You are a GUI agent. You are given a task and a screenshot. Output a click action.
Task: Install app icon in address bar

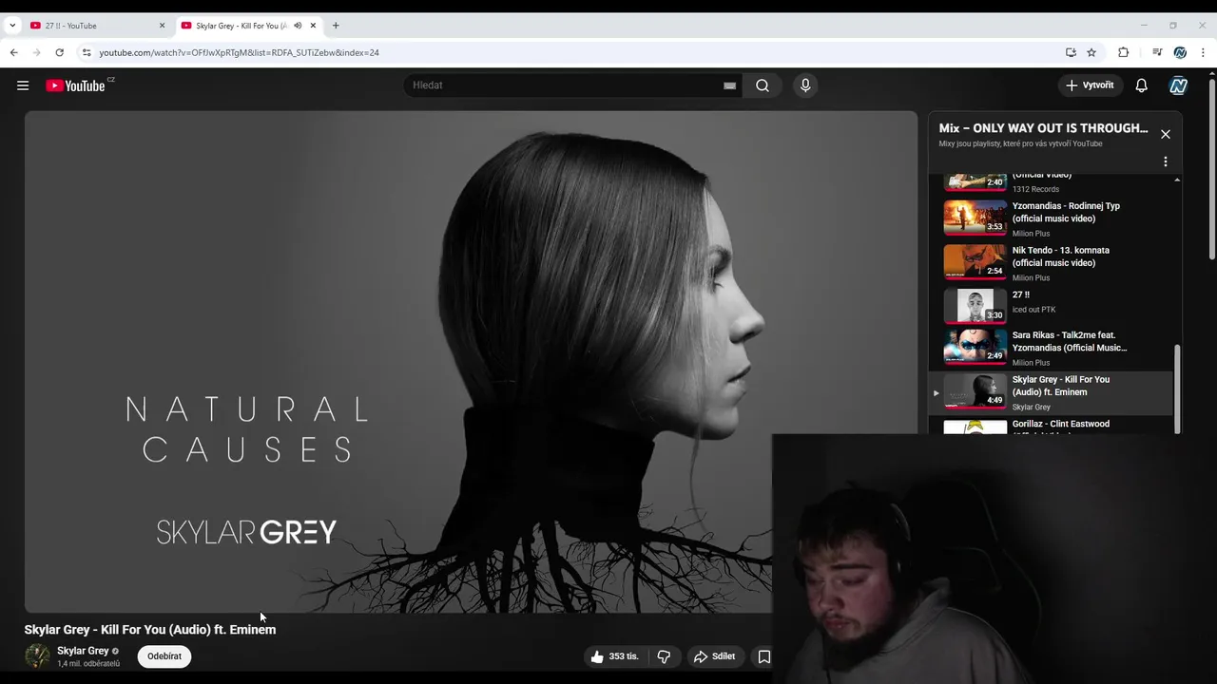pos(1071,52)
